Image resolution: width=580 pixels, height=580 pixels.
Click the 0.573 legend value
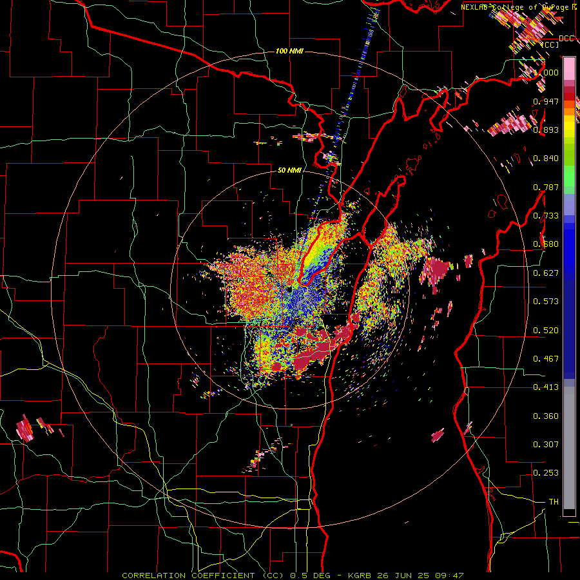click(546, 302)
